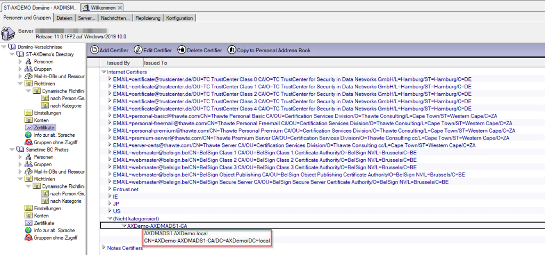
Task: Click the Delete Certifier icon
Action: pos(182,50)
